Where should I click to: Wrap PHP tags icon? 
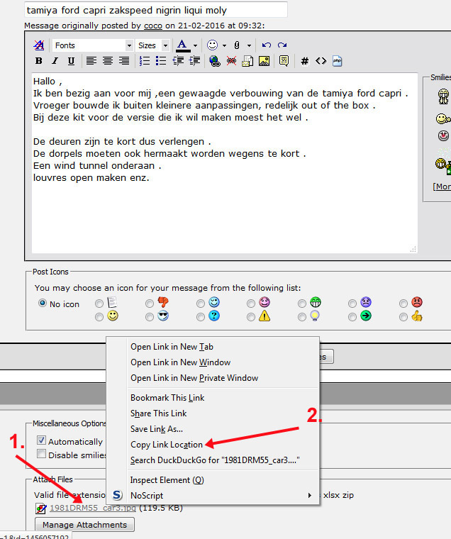point(338,61)
